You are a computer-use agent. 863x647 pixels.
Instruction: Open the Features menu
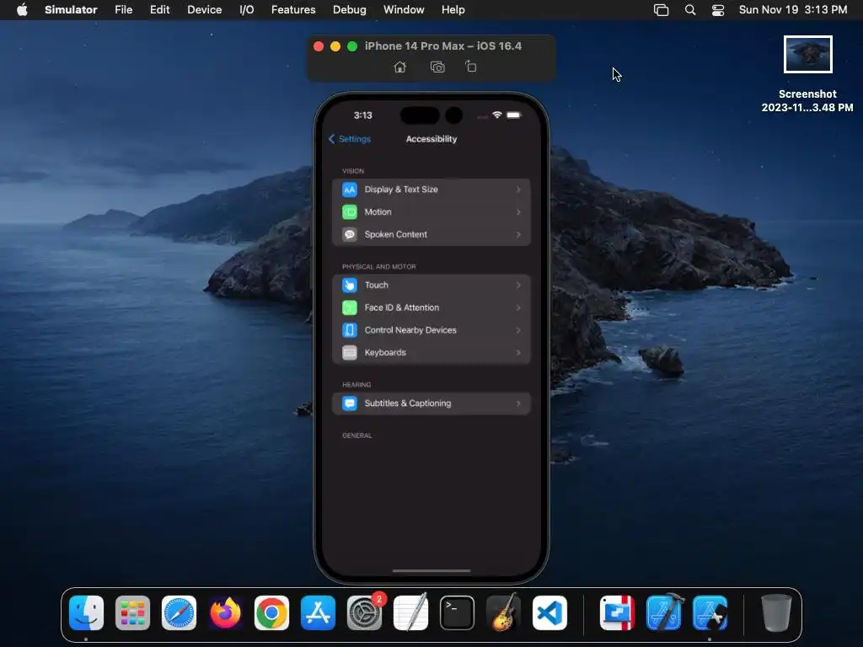[x=293, y=10]
